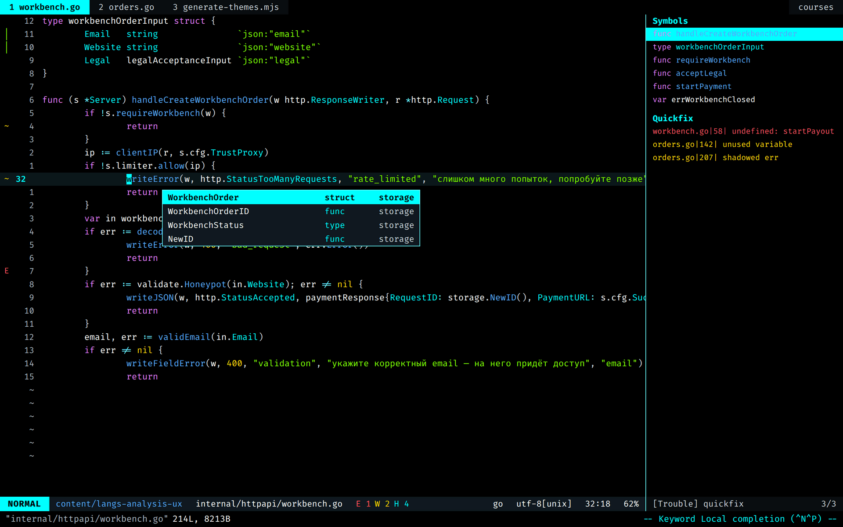Place cursor on writeError call at line 32

153,179
